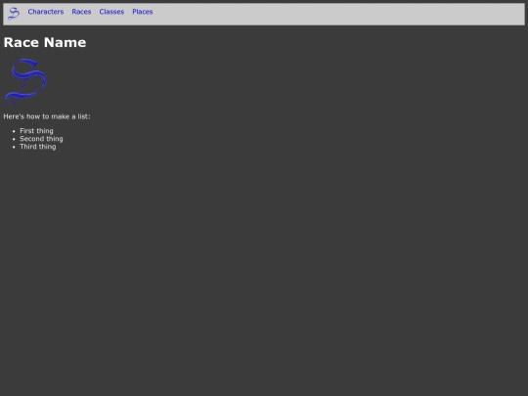
Task: Click the large blue S image
Action: coord(25,81)
